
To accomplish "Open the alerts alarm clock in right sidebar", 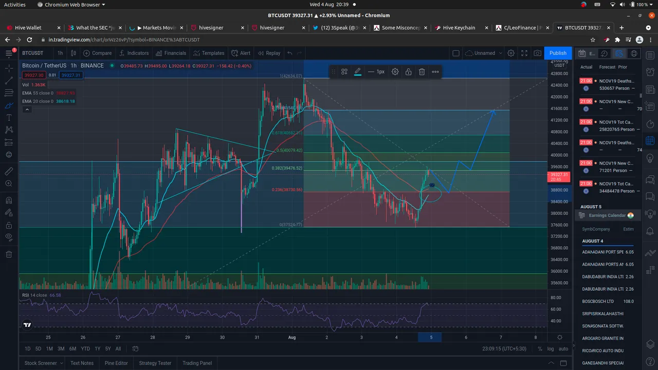I will (x=649, y=71).
